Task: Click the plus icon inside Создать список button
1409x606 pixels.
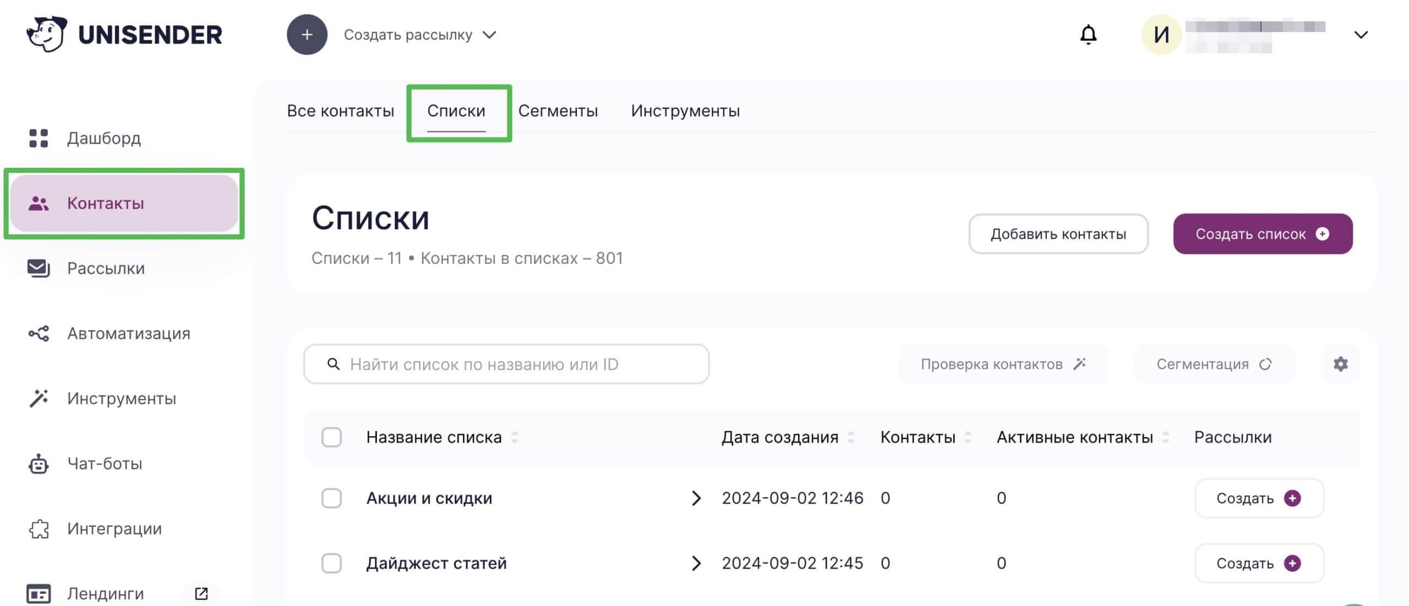Action: 1322,234
